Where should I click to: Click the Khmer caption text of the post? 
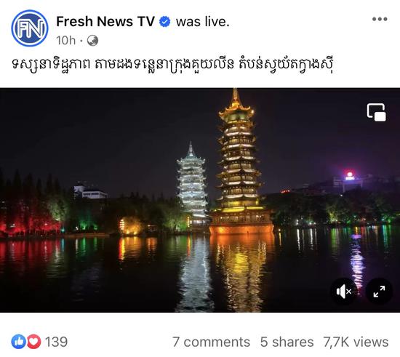pyautogui.click(x=173, y=65)
